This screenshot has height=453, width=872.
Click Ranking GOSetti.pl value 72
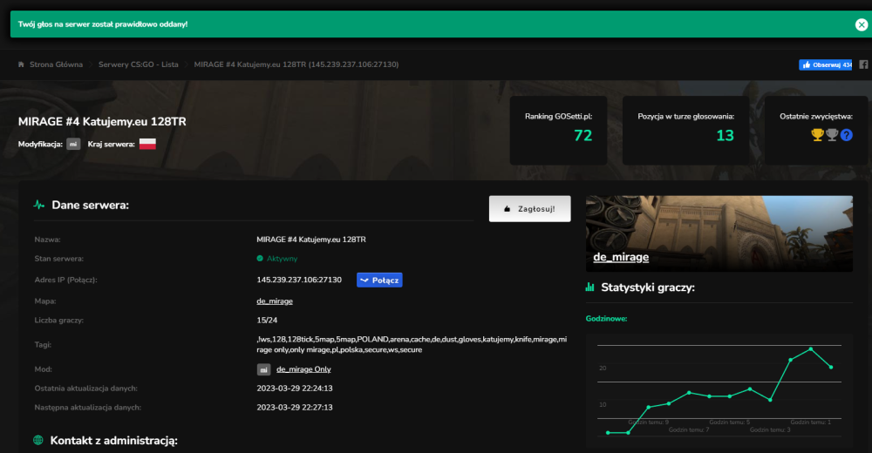click(x=582, y=135)
